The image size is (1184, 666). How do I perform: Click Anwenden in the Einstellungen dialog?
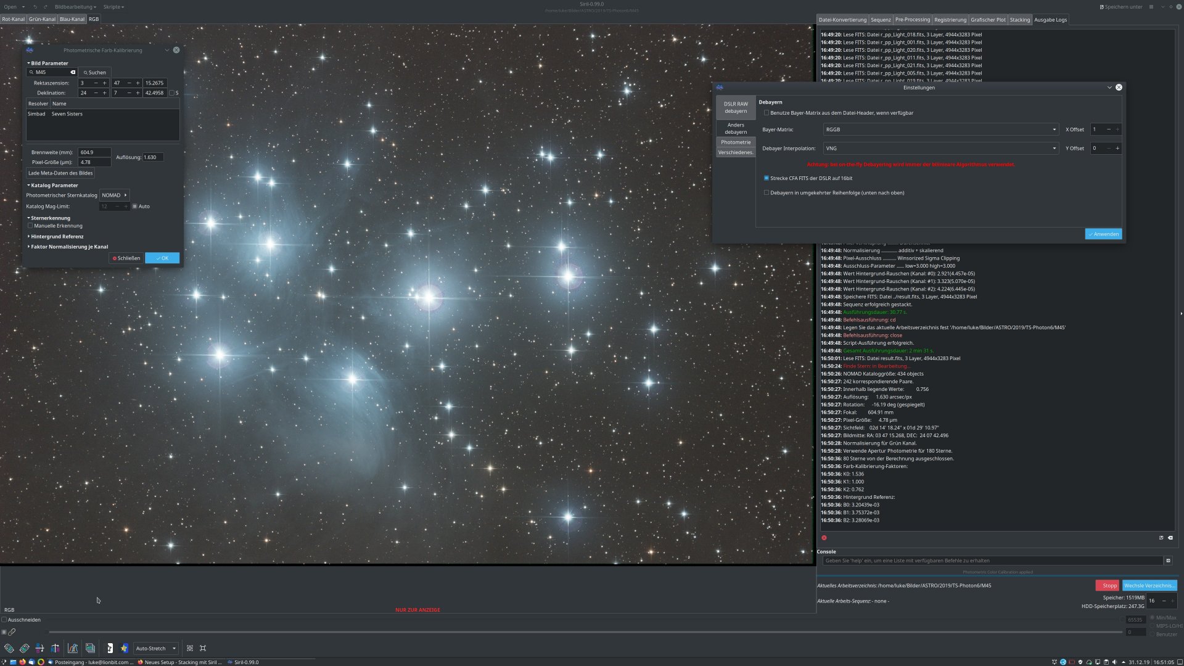coord(1103,234)
